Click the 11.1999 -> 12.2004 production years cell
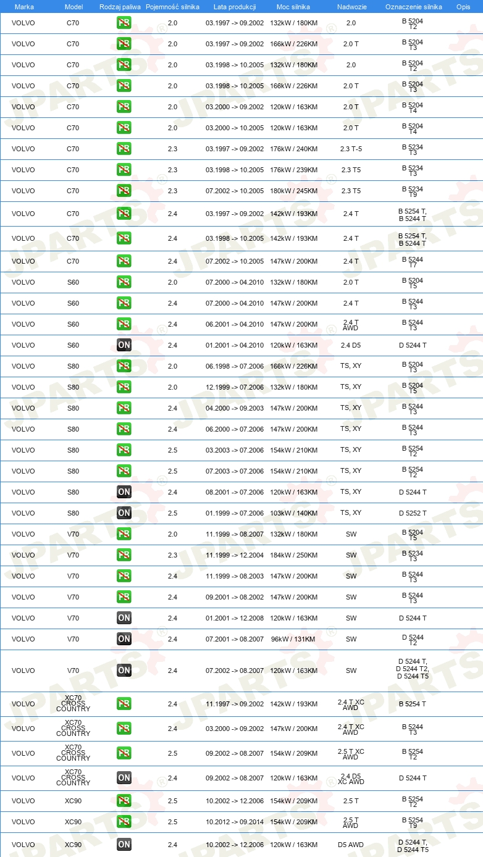This screenshot has height=857, width=483. tap(235, 555)
